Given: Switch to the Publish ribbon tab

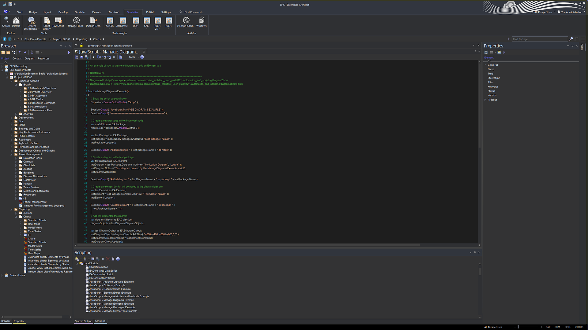Looking at the screenshot, I should click(150, 12).
